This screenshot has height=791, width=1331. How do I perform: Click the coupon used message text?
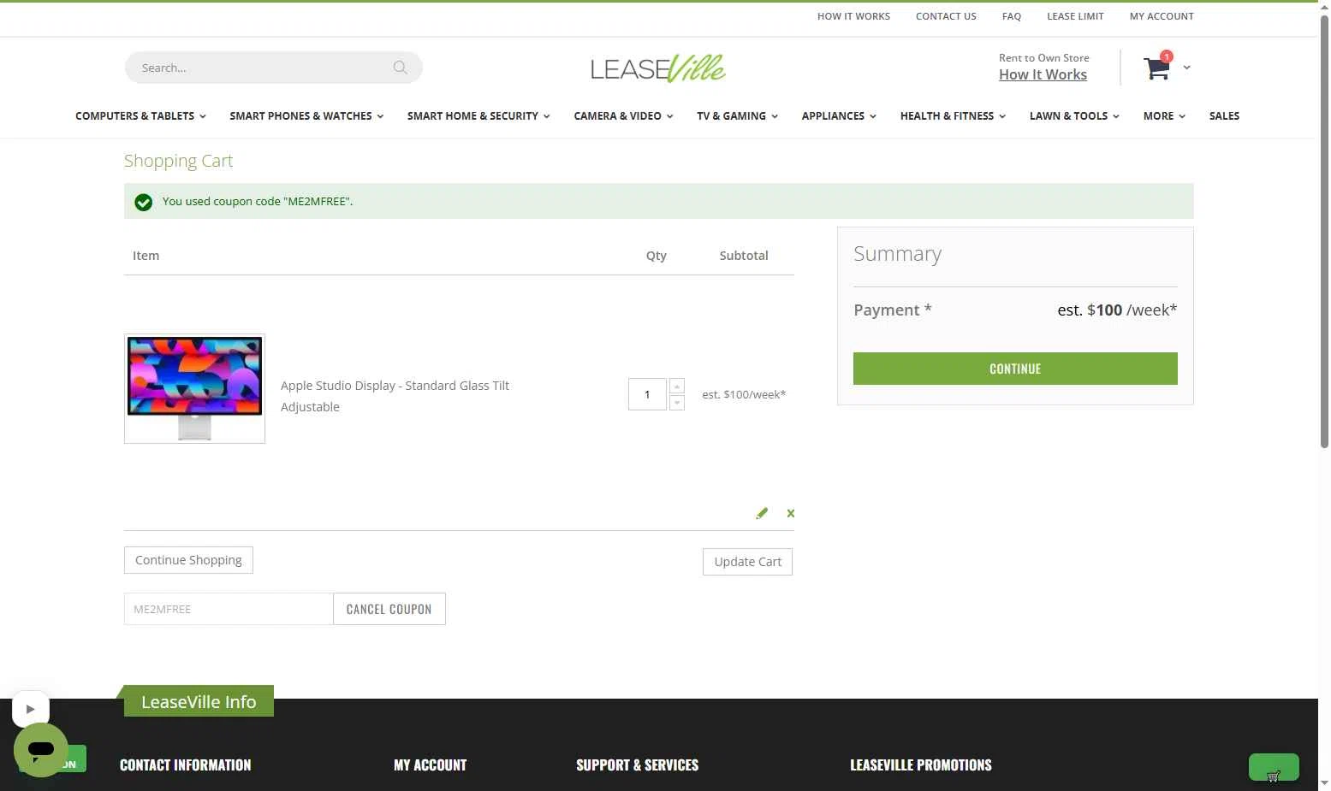point(258,202)
